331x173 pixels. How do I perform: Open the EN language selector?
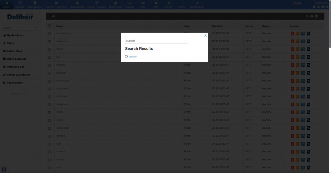click(297, 3)
